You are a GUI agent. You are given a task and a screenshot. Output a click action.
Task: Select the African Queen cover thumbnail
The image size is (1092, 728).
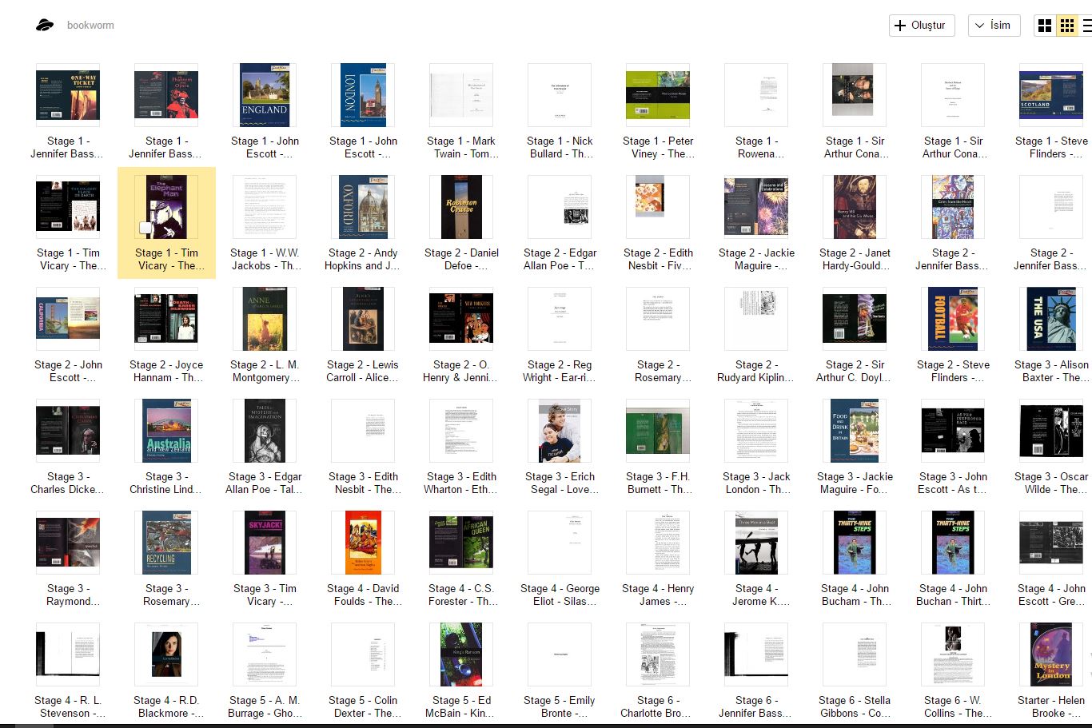(x=461, y=543)
